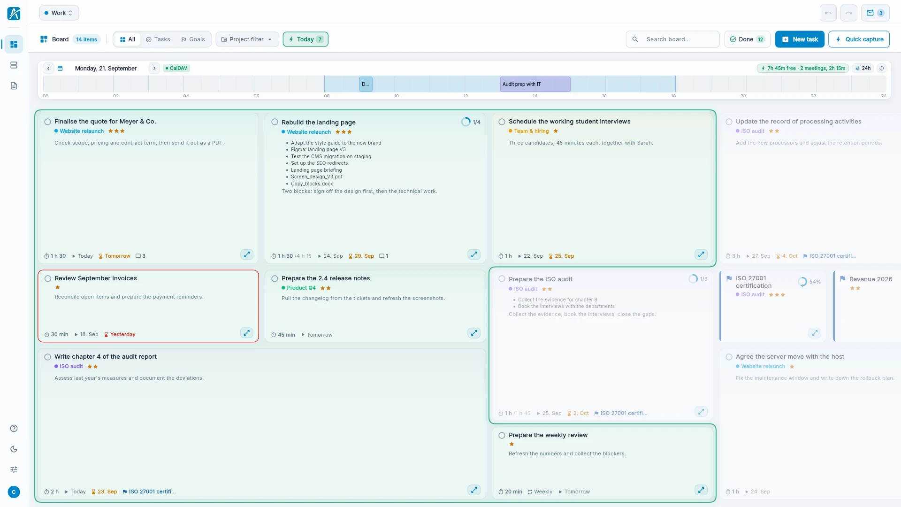Open the board view in sidebar
Image resolution: width=901 pixels, height=507 pixels.
14,44
